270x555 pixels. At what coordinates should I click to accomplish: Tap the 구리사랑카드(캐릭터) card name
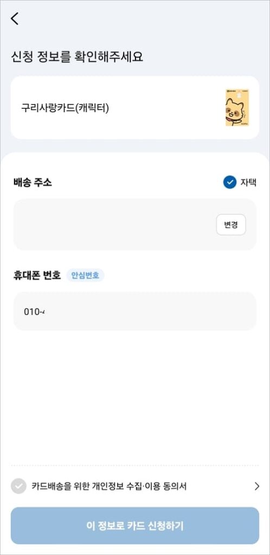pyautogui.click(x=65, y=108)
